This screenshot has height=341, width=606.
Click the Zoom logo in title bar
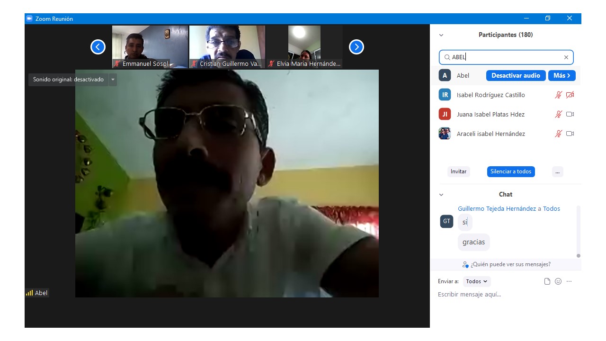point(29,18)
